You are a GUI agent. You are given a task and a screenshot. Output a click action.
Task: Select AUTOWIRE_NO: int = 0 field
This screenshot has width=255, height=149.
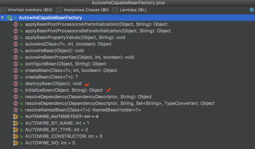pos(50,143)
